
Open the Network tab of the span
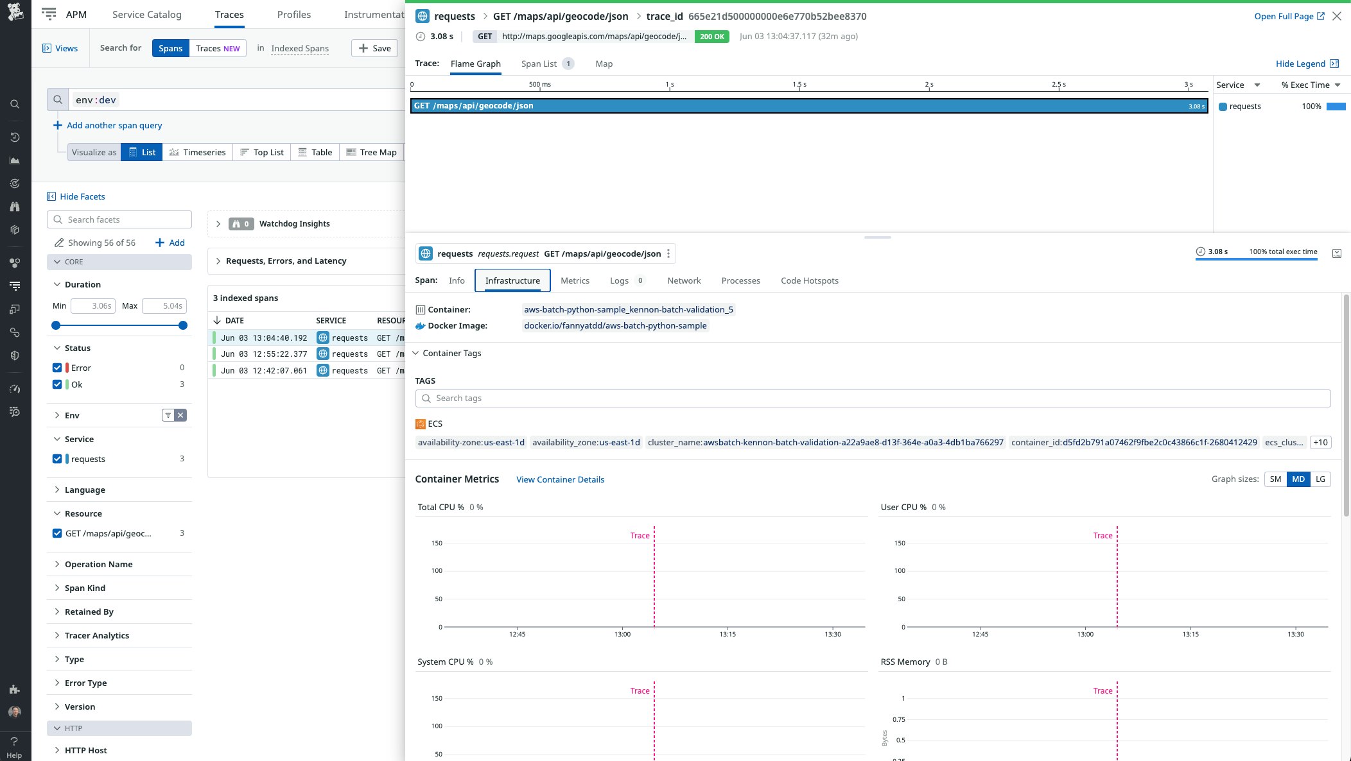coord(683,280)
